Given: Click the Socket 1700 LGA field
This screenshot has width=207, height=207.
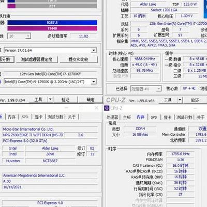Looking at the screenshot, I should pyautogui.click(x=164, y=10).
